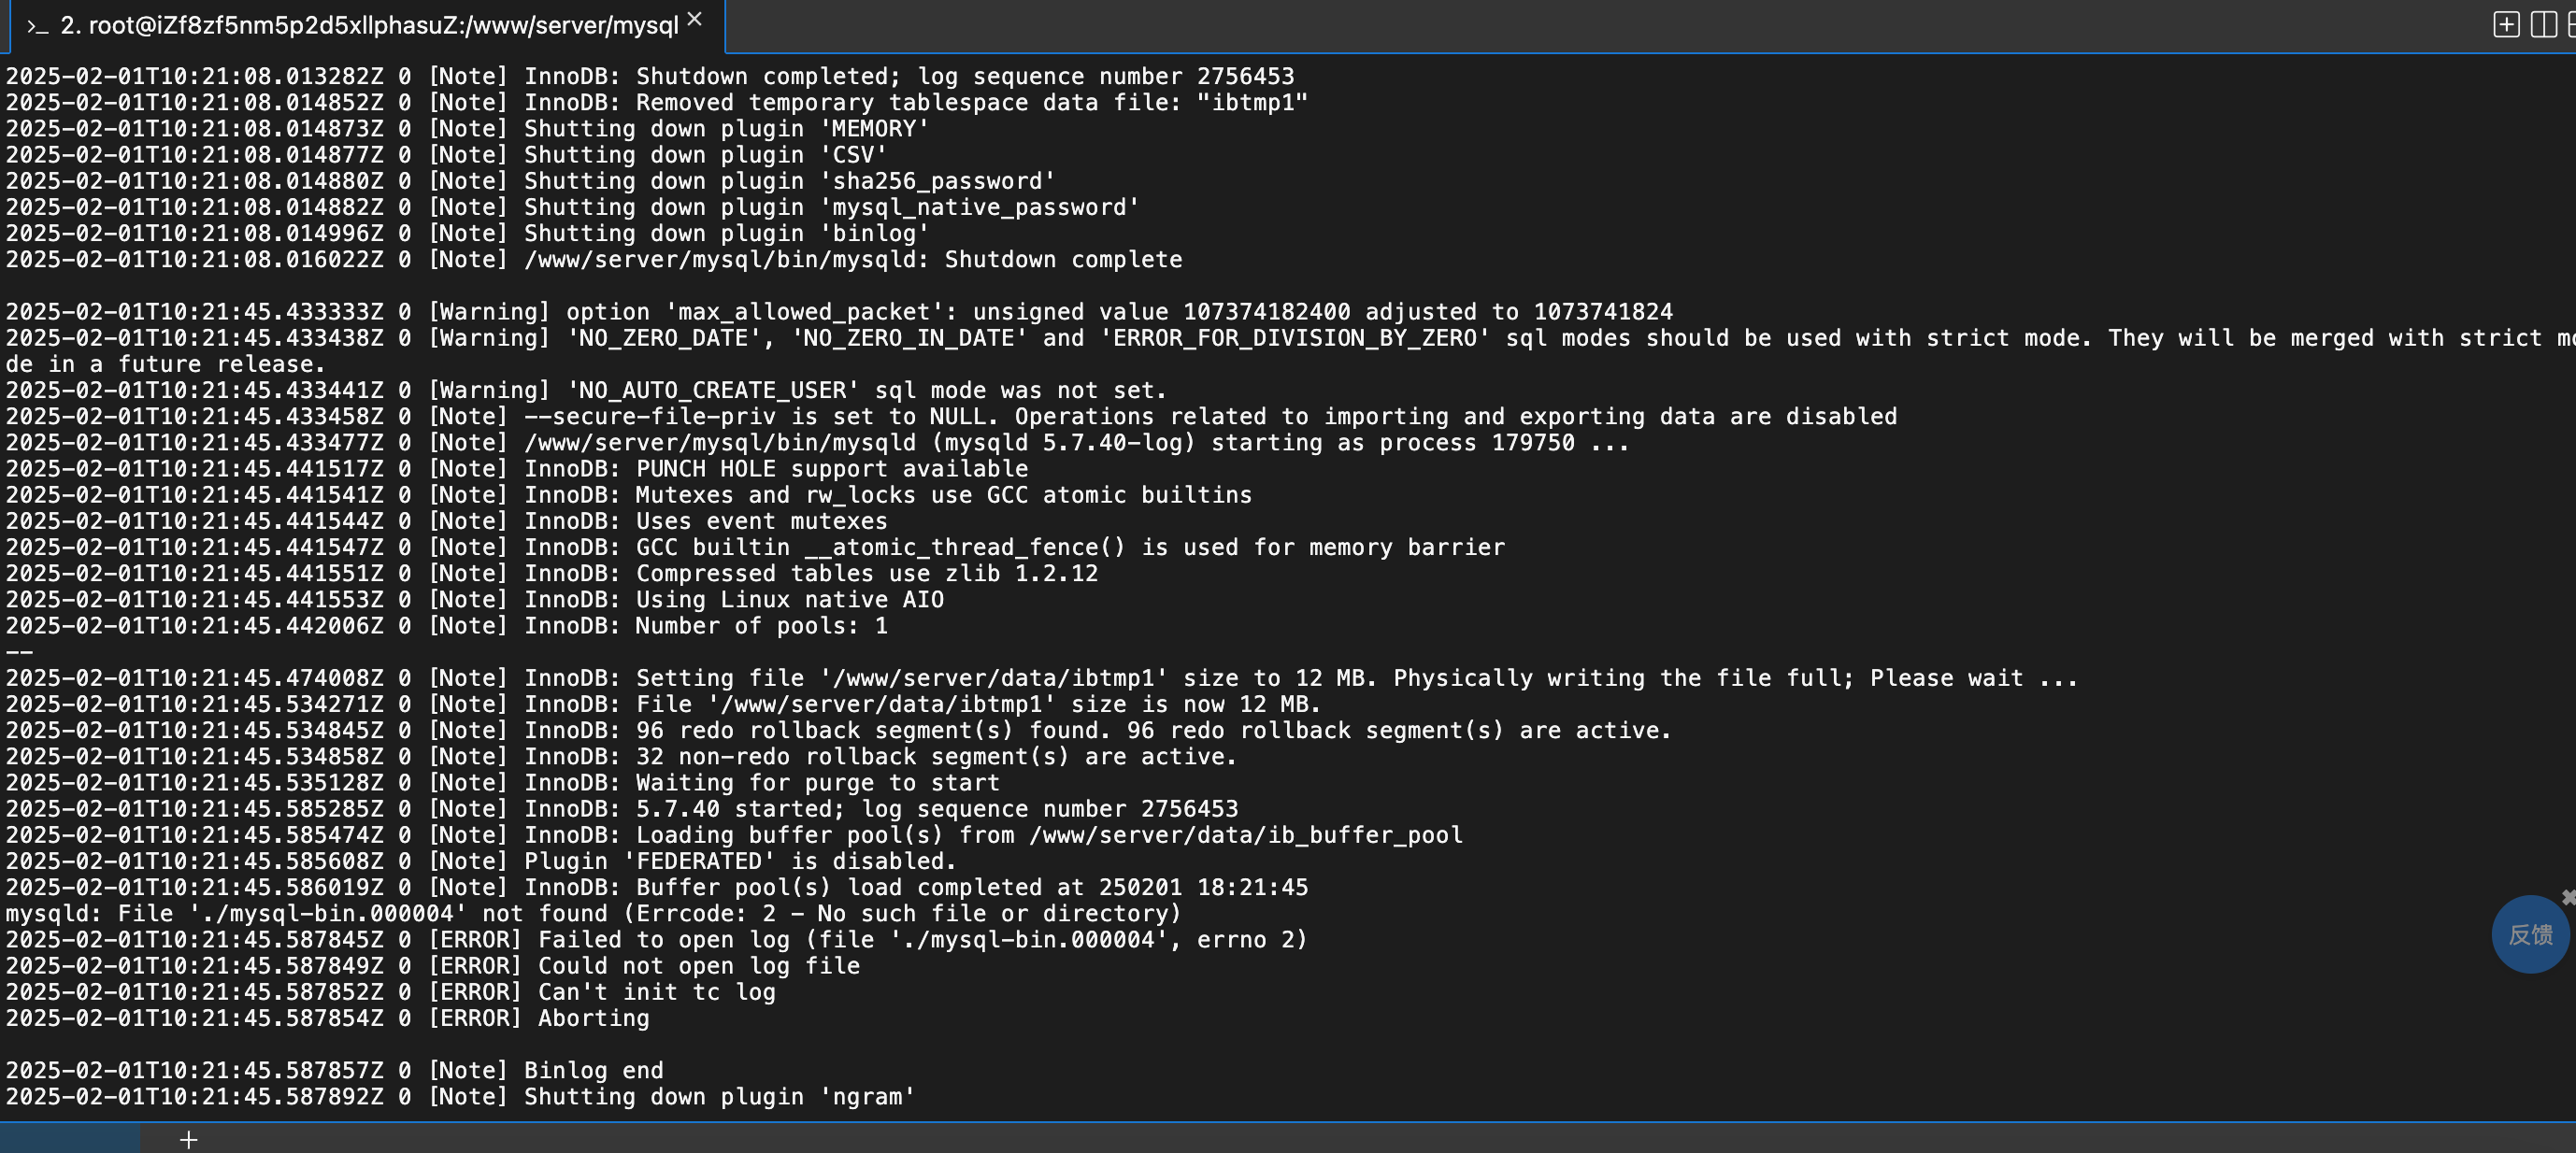The height and width of the screenshot is (1153, 2576).
Task: Close the root@iZf8zf5nm5p2d5xllphasuZ terminal tab
Action: point(695,19)
